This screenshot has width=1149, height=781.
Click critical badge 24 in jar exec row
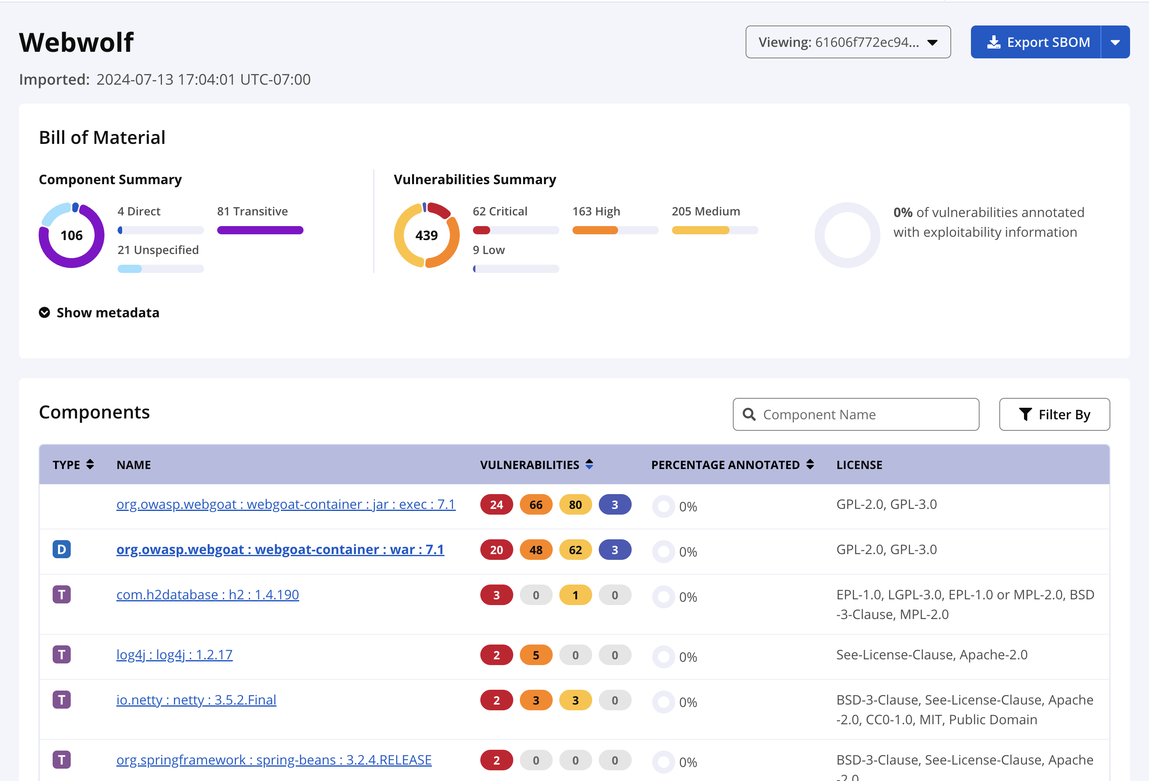[x=496, y=505]
